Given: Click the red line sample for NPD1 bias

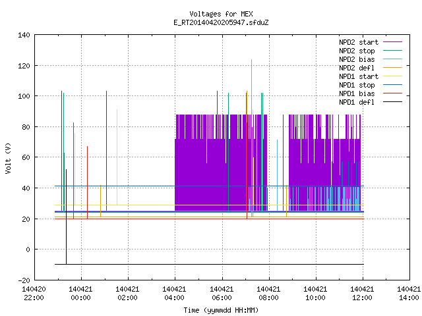Looking at the screenshot, I should pyautogui.click(x=393, y=93).
